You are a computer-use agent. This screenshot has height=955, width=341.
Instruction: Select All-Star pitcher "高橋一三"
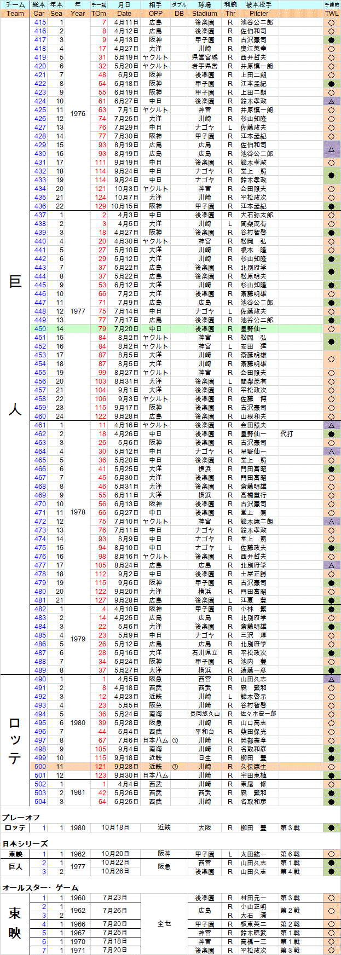(x=253, y=942)
